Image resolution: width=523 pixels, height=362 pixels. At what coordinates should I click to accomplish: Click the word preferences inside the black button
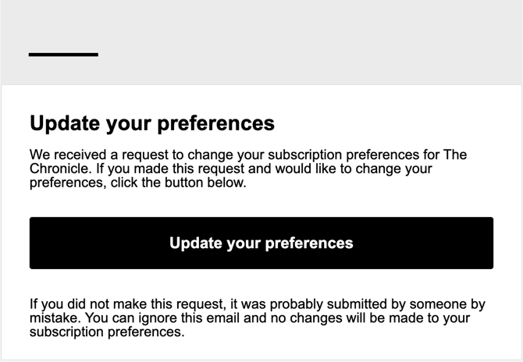click(x=309, y=243)
